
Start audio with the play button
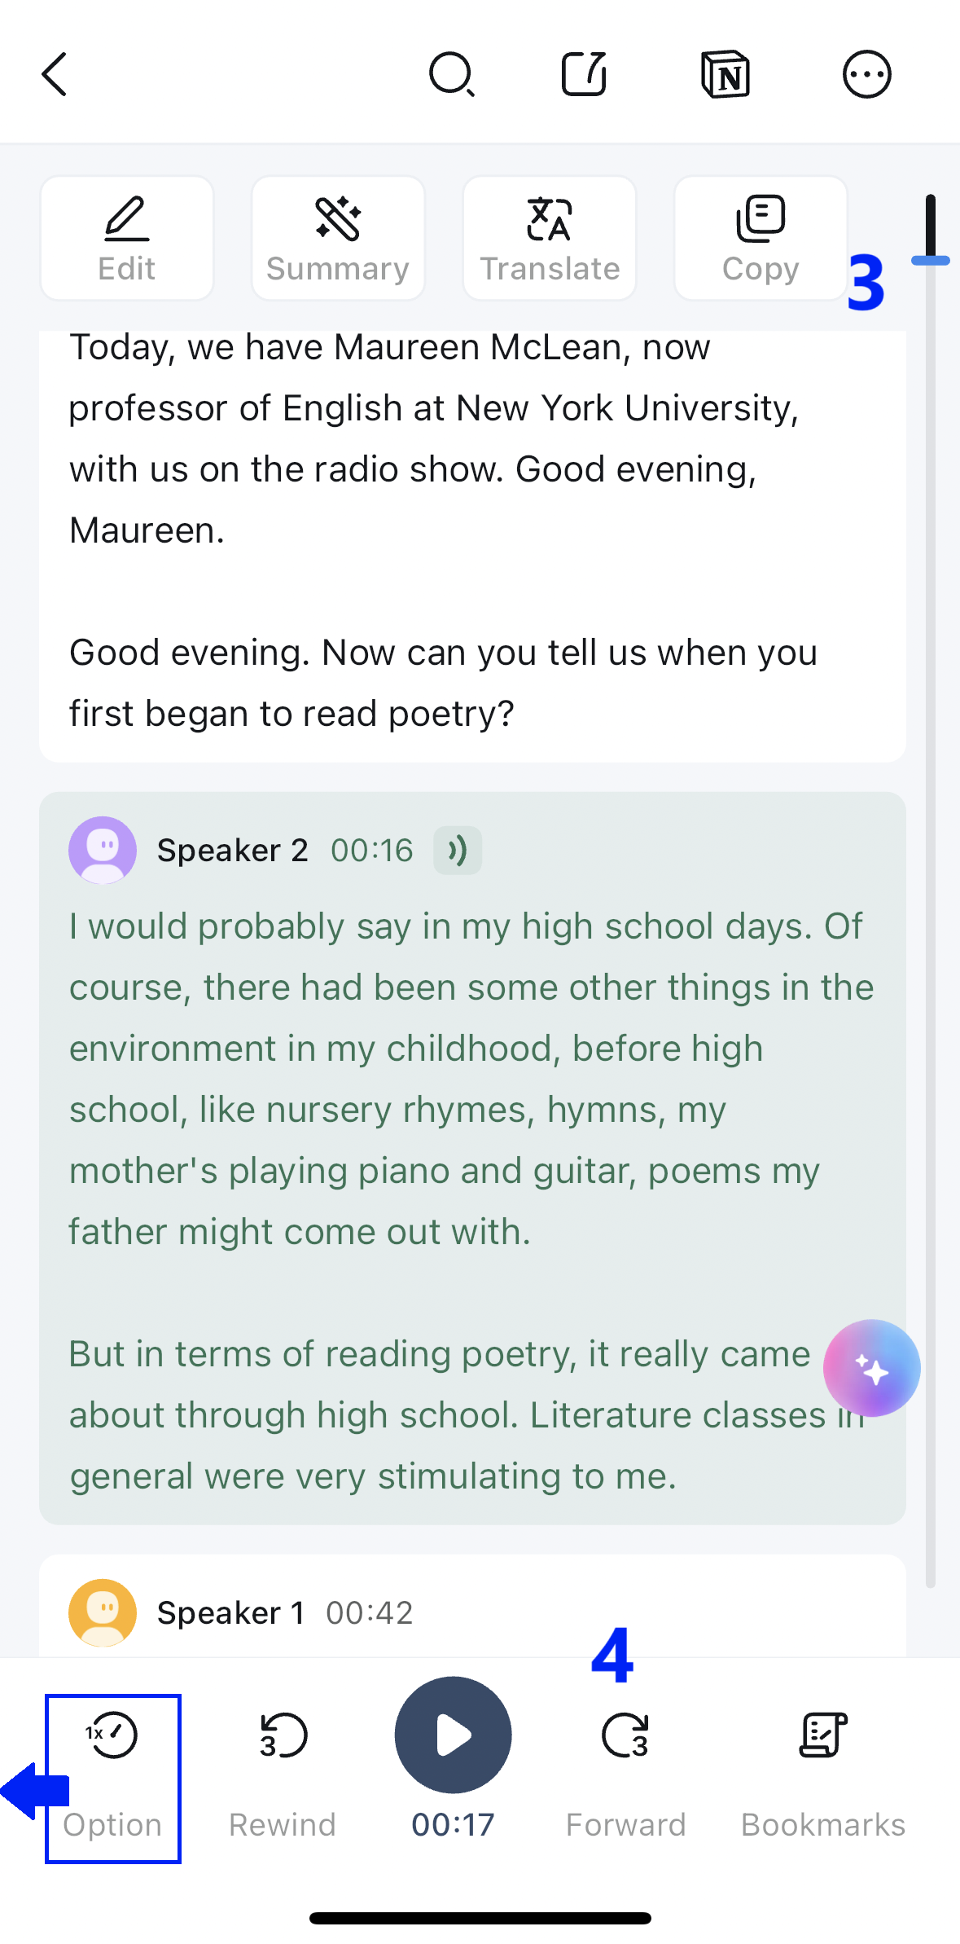[453, 1735]
